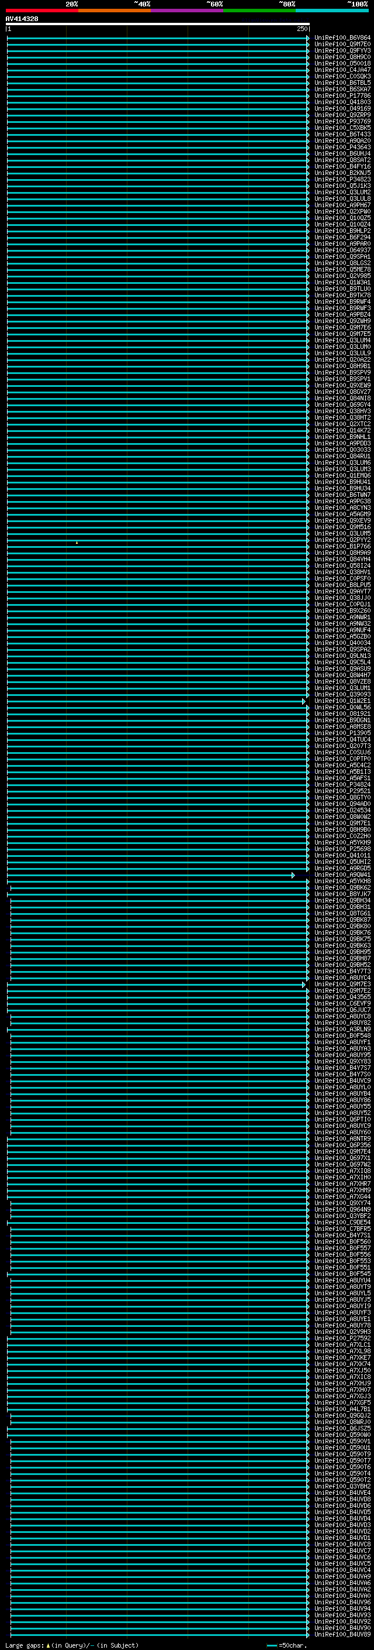Click the label UniRef100_Q03033
Viewport: 374px width, 1650px height.
[x=342, y=450]
